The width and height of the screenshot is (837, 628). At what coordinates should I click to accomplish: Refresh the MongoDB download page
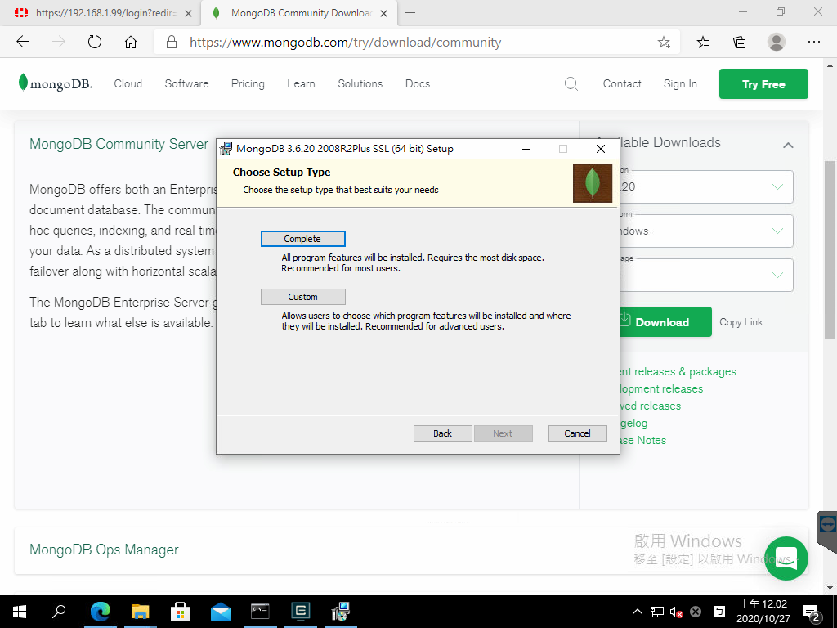[x=95, y=42]
